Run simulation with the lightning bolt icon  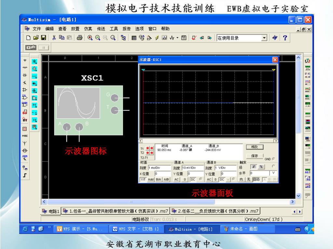pyautogui.click(x=157, y=38)
